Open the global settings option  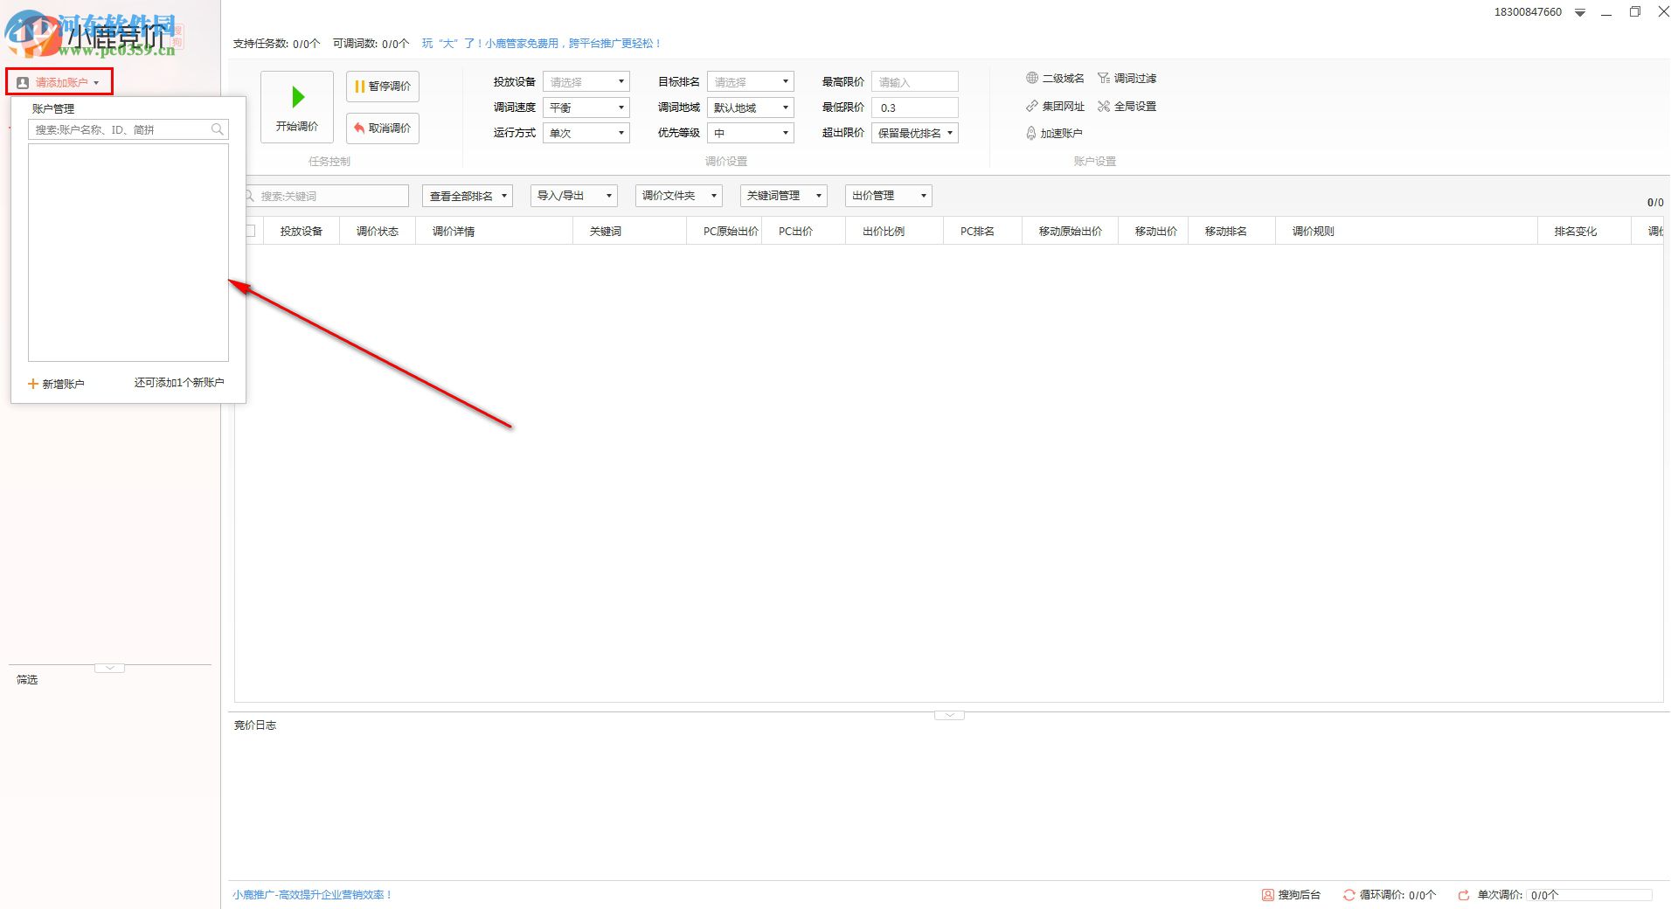point(1127,107)
